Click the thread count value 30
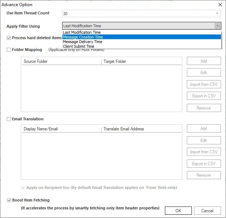The width and height of the screenshot is (226, 218). (x=65, y=14)
